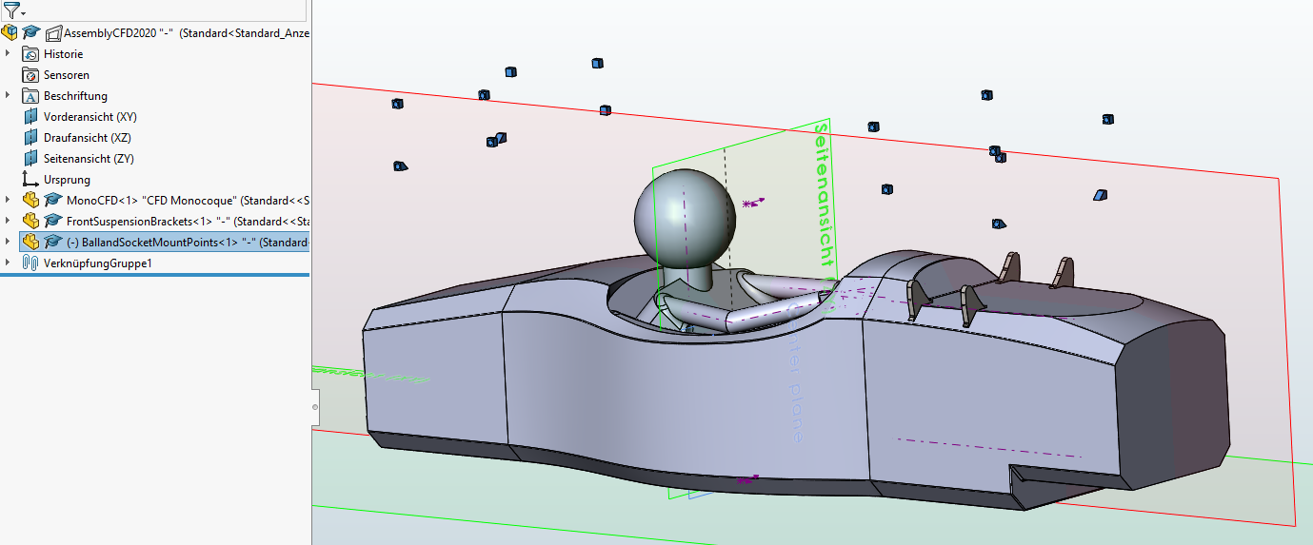The image size is (1313, 545).
Task: Expand the MonoCFD<1> component
Action: click(8, 200)
